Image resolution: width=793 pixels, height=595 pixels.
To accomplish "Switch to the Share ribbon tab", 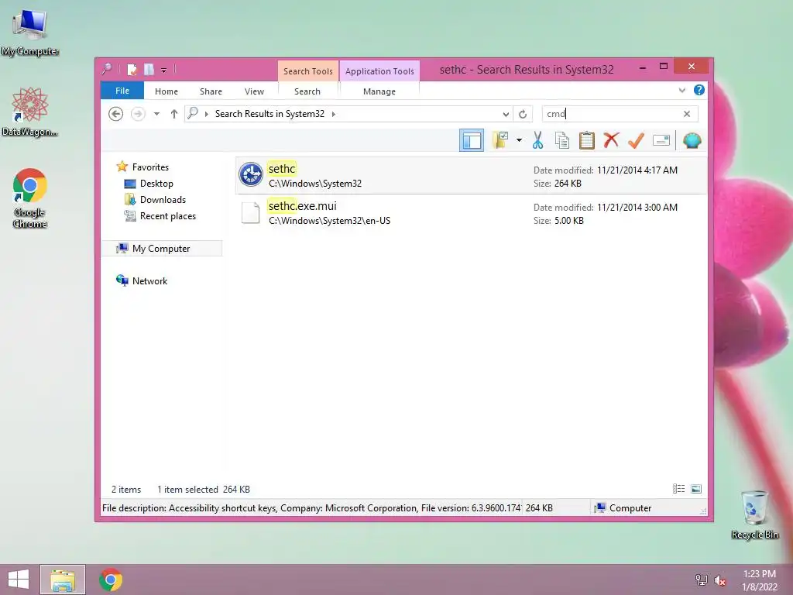I will (211, 91).
